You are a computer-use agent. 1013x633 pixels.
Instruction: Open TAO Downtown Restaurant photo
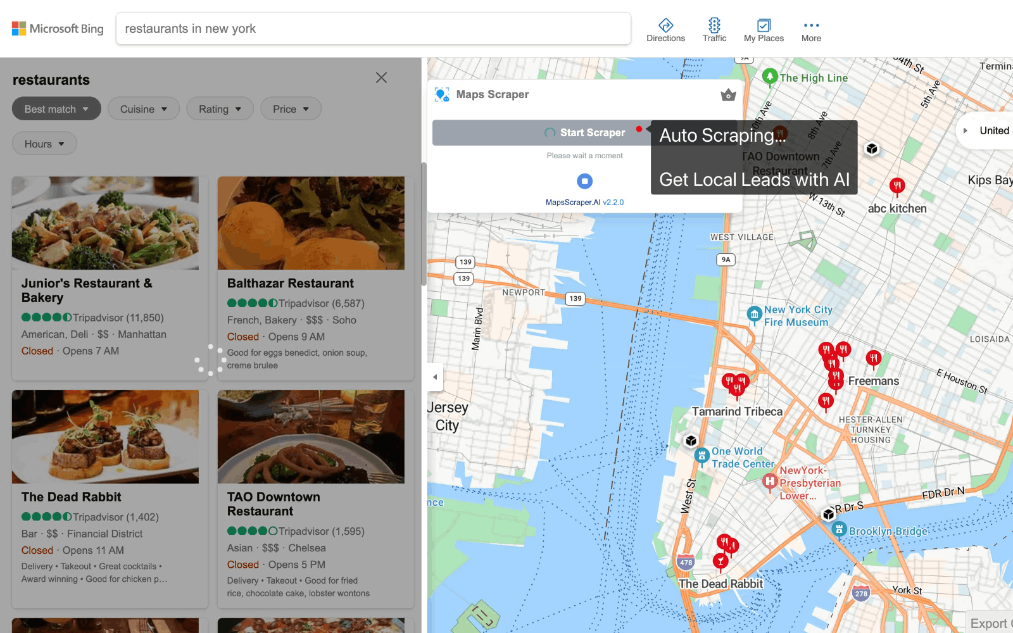click(x=311, y=437)
